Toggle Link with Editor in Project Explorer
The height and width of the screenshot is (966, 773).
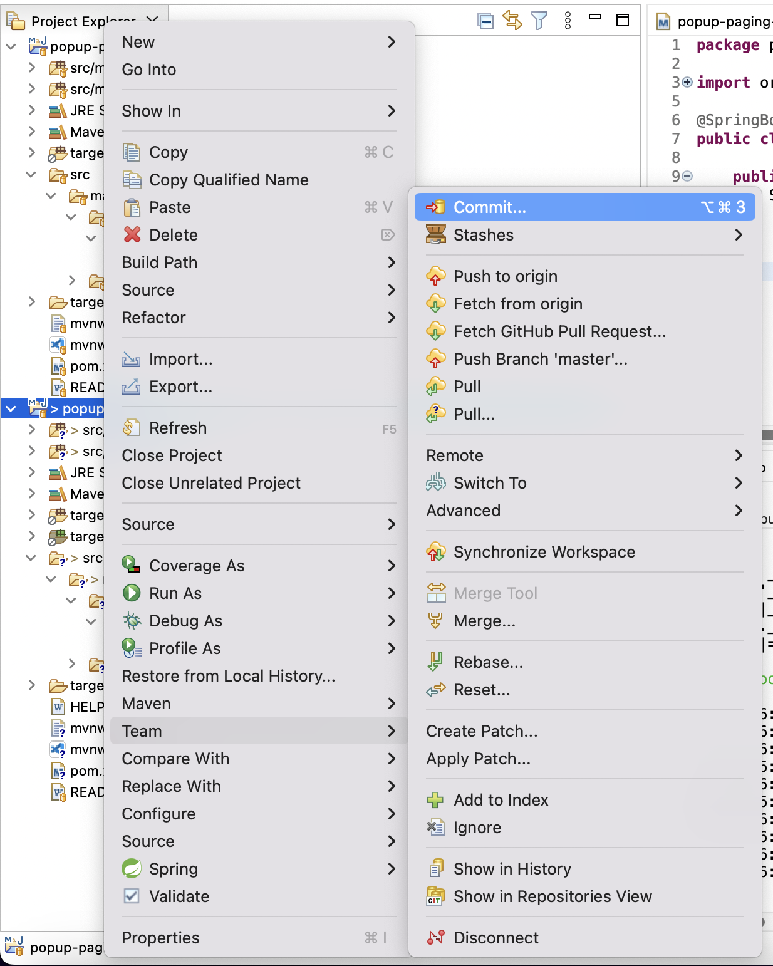click(512, 21)
